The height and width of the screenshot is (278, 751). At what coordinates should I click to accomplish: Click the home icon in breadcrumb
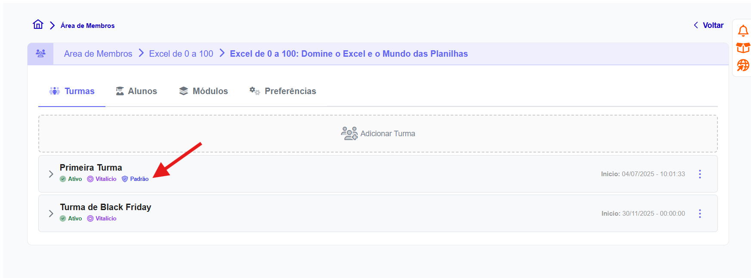coord(38,25)
